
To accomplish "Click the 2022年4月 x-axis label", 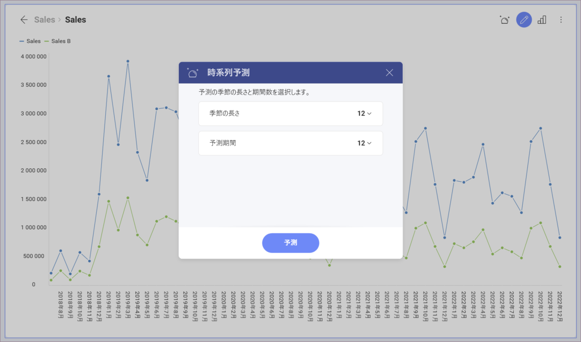I will (x=483, y=304).
